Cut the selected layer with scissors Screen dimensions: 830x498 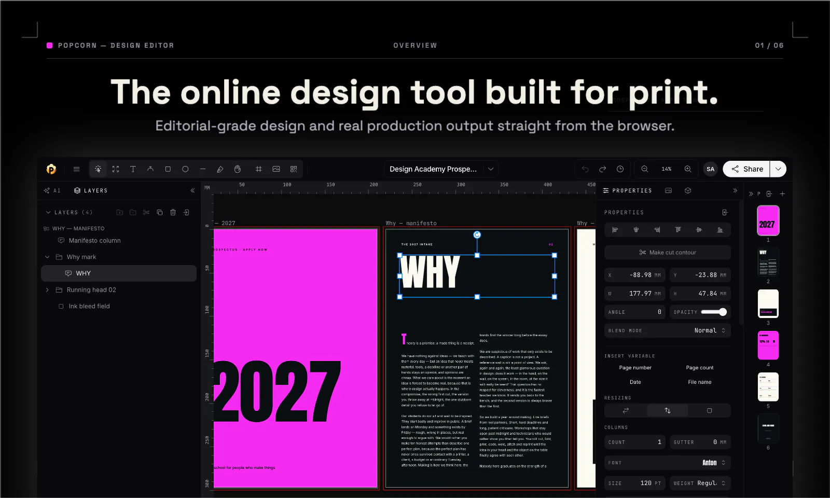146,212
